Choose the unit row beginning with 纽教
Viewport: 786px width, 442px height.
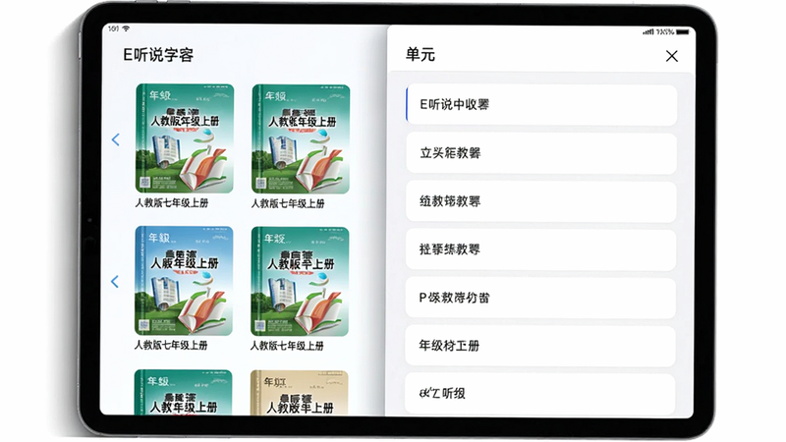click(x=541, y=201)
